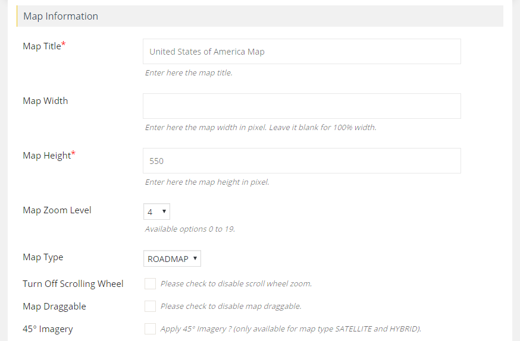520x341 pixels.
Task: Click "Enter here the map title" hint
Action: (x=189, y=73)
